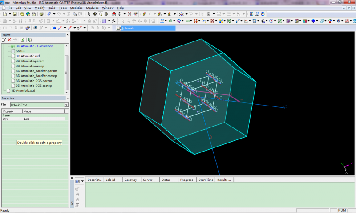The height and width of the screenshot is (213, 356).
Task: Select 3D Atomistic_BandStr.castep file in Project tree
Action: click(36, 76)
